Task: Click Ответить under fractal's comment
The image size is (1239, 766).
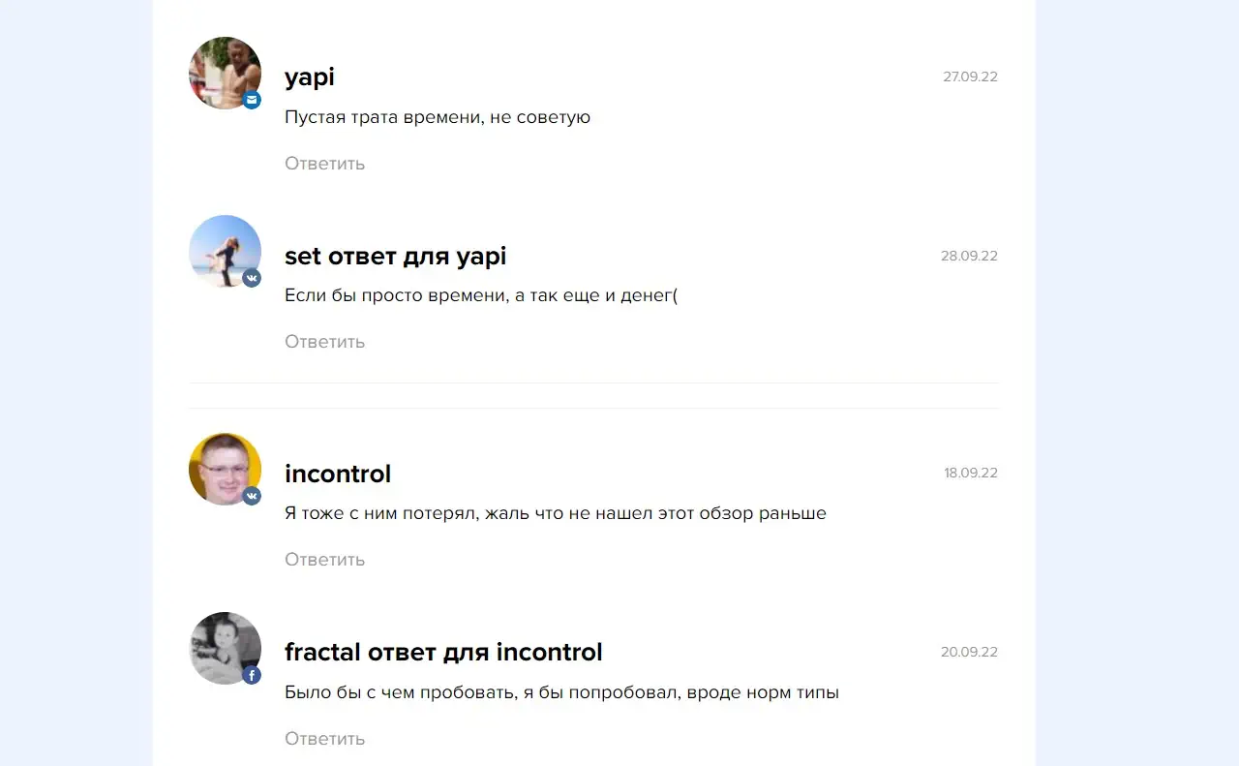Action: click(324, 739)
